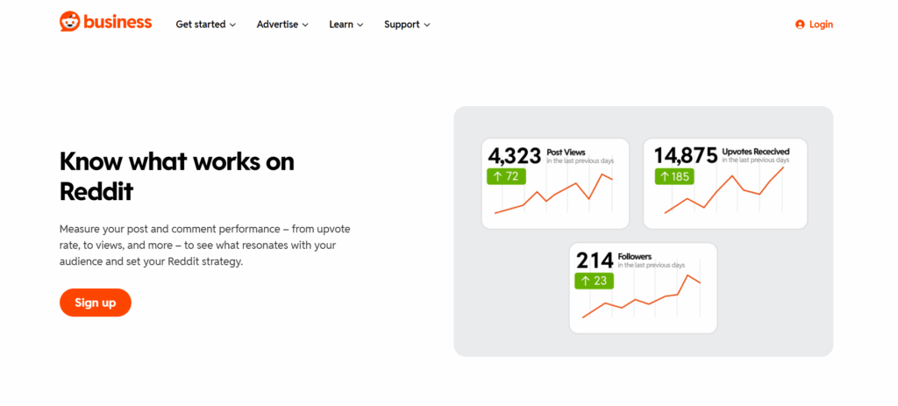This screenshot has height=406, width=898.
Task: Click the Post Views line chart
Action: coord(554,194)
